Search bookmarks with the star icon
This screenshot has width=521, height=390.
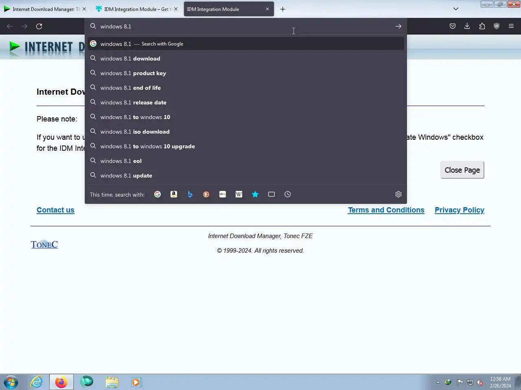pos(255,195)
